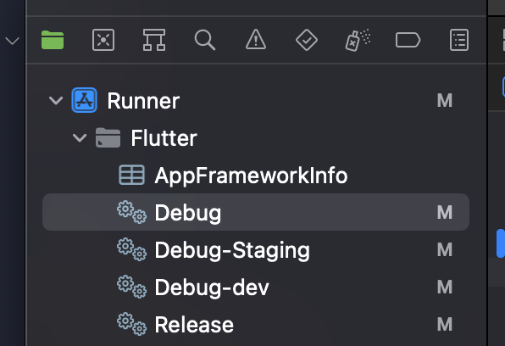Open the Debug navigator spray icon
Image resolution: width=505 pixels, height=346 pixels.
pos(358,40)
